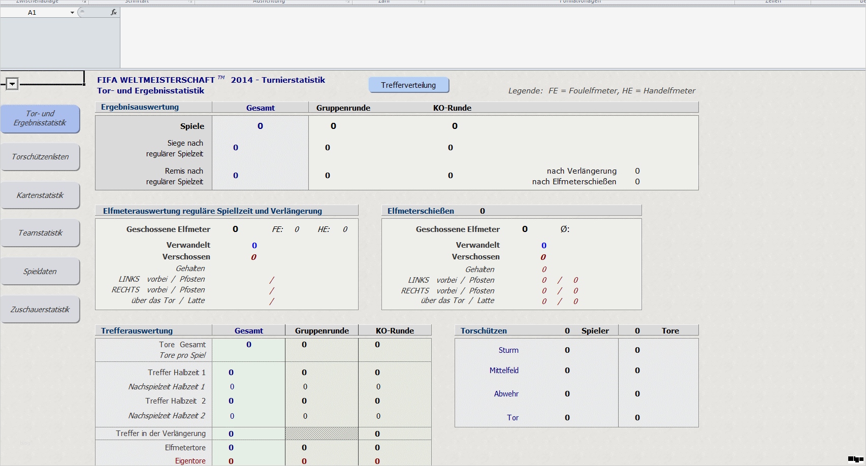The width and height of the screenshot is (866, 466).
Task: Click the Elfmeterschießen section header
Action: [421, 211]
